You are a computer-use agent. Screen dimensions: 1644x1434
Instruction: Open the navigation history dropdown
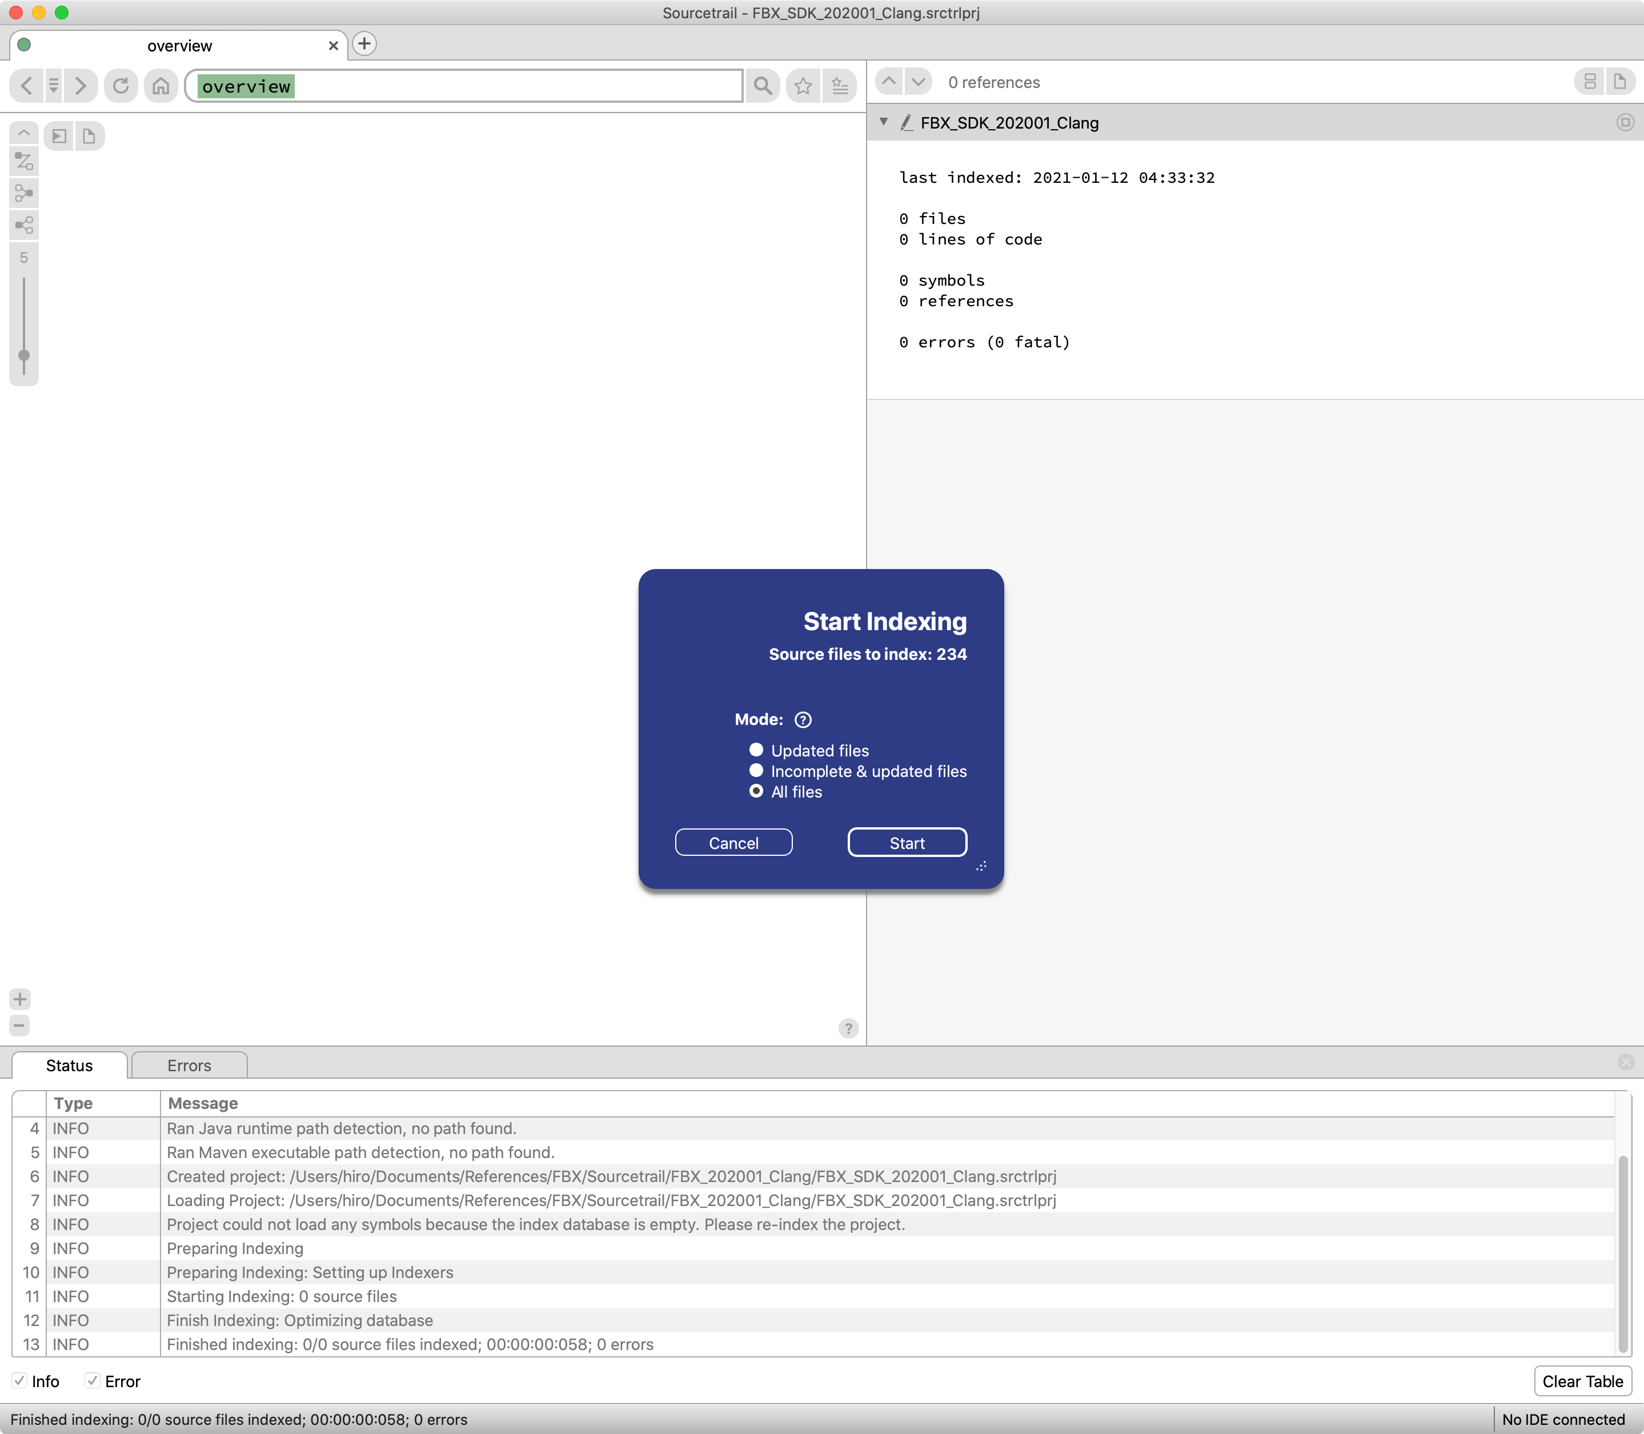54,85
